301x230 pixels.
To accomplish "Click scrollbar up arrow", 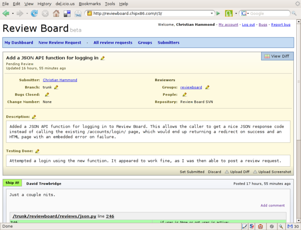I will coord(299,22).
